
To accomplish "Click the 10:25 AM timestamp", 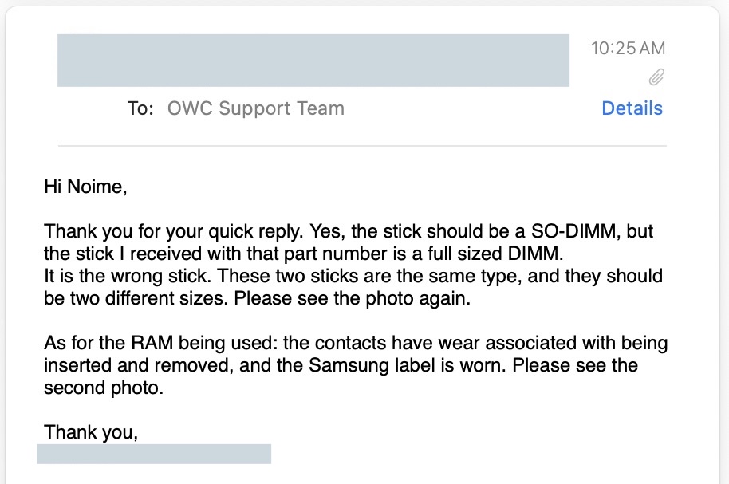I will click(628, 48).
